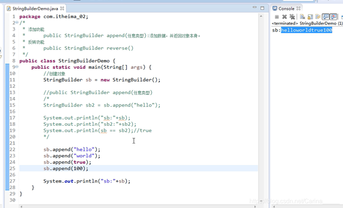343x208 pixels.
Task: Clear the Console output with the page-X icon
Action: pyautogui.click(x=302, y=17)
